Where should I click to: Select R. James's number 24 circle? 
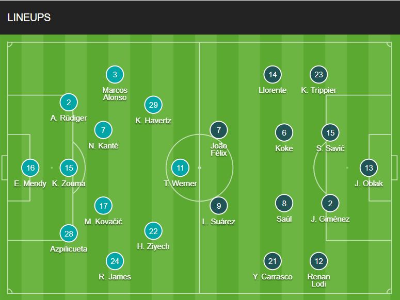tap(115, 261)
